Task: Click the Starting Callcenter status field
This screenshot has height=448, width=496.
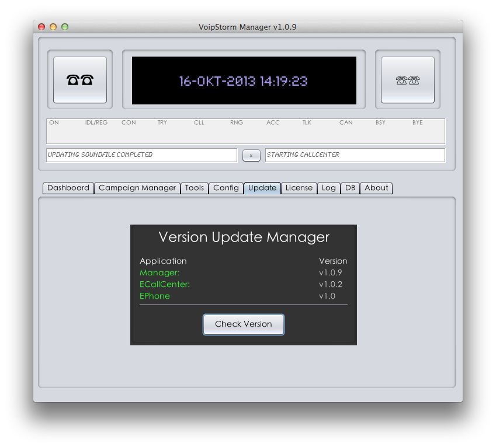Action: (x=355, y=155)
